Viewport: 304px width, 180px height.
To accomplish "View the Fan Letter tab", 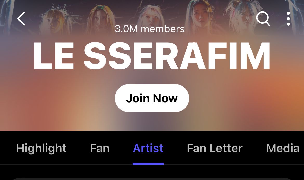I will (x=215, y=148).
